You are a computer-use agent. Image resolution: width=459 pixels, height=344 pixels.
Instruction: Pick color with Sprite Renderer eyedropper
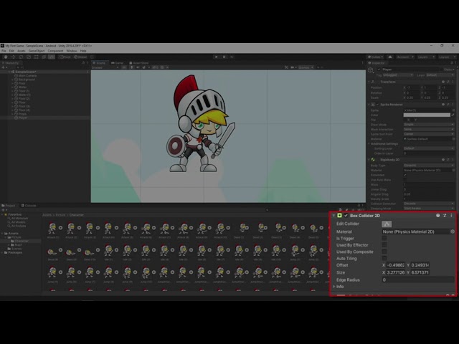453,115
